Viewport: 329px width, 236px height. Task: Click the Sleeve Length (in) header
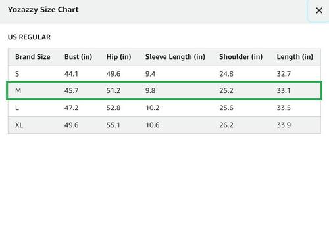175,57
